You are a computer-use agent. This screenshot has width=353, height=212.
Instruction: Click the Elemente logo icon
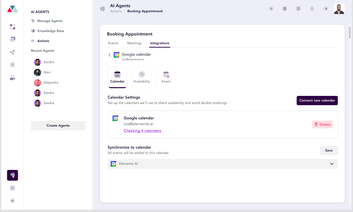[x=12, y=9]
